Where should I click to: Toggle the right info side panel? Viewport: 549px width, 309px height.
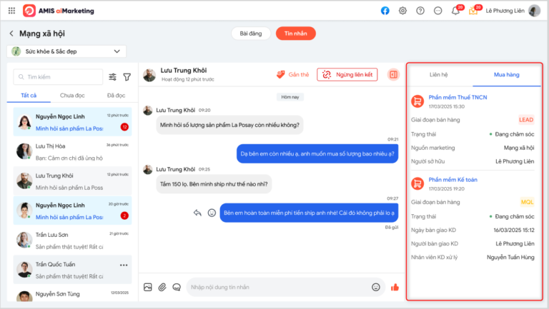pyautogui.click(x=393, y=75)
